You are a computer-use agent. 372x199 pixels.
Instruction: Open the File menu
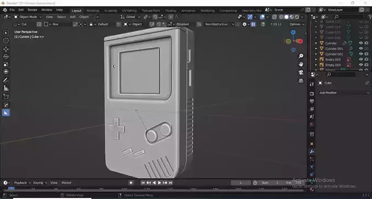12,10
